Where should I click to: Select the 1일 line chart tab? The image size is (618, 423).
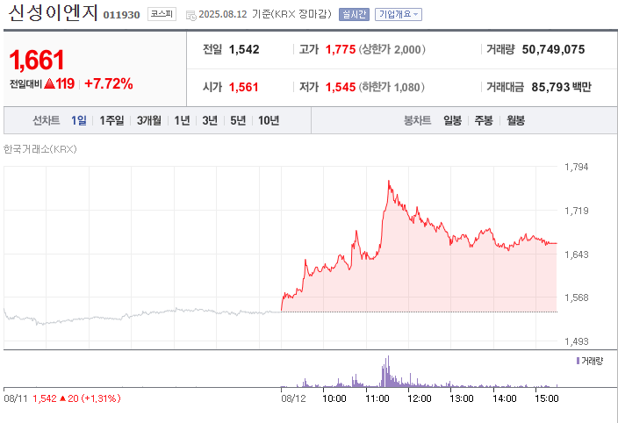click(79, 120)
